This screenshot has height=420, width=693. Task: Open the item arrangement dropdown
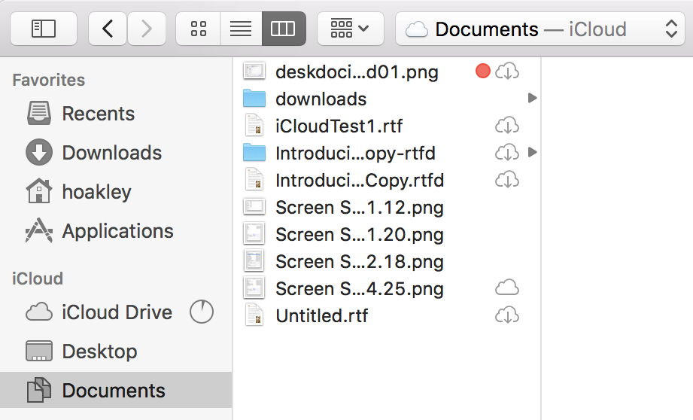(350, 29)
